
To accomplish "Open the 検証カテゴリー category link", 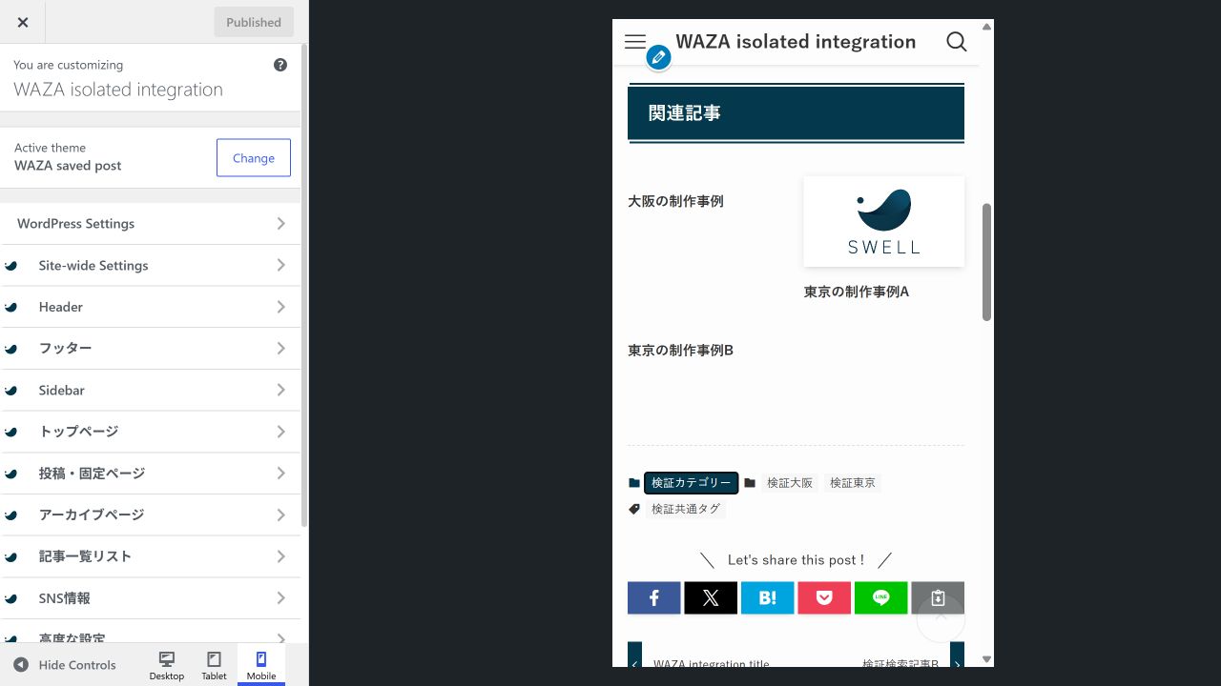I will pos(692,483).
